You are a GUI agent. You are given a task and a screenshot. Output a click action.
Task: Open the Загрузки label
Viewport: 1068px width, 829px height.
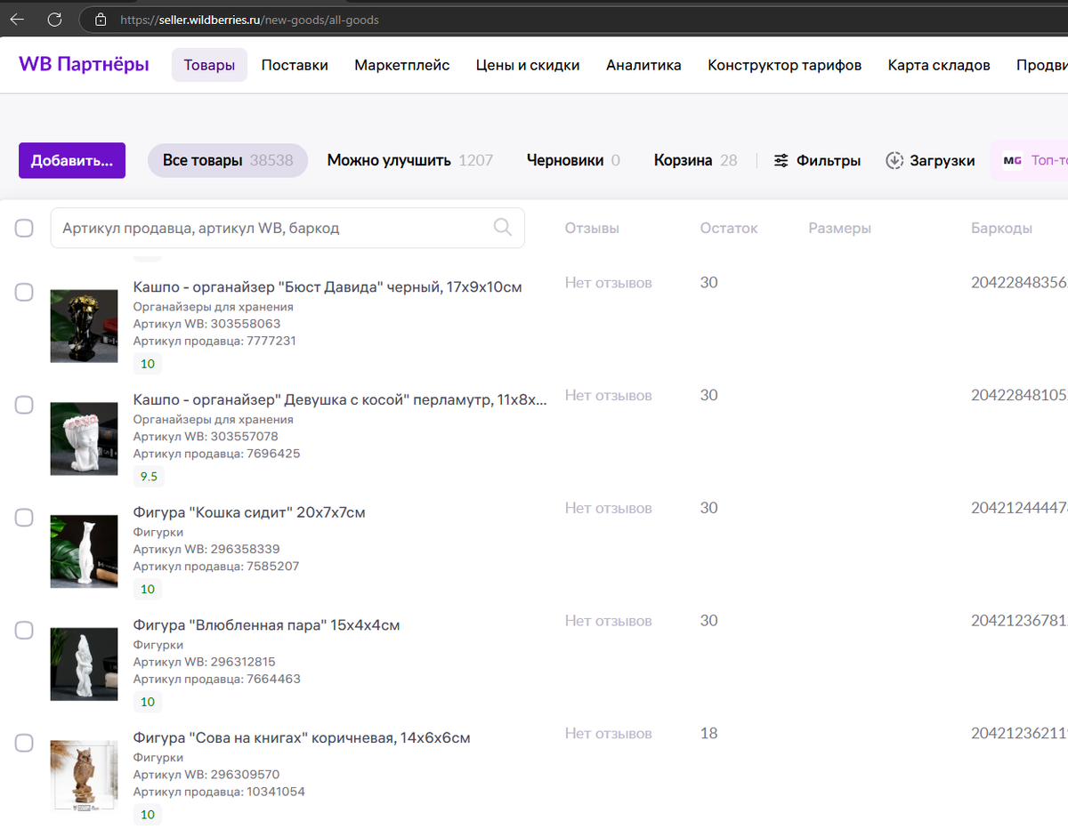(943, 161)
